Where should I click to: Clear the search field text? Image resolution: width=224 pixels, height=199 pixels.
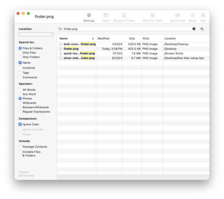tap(194, 29)
